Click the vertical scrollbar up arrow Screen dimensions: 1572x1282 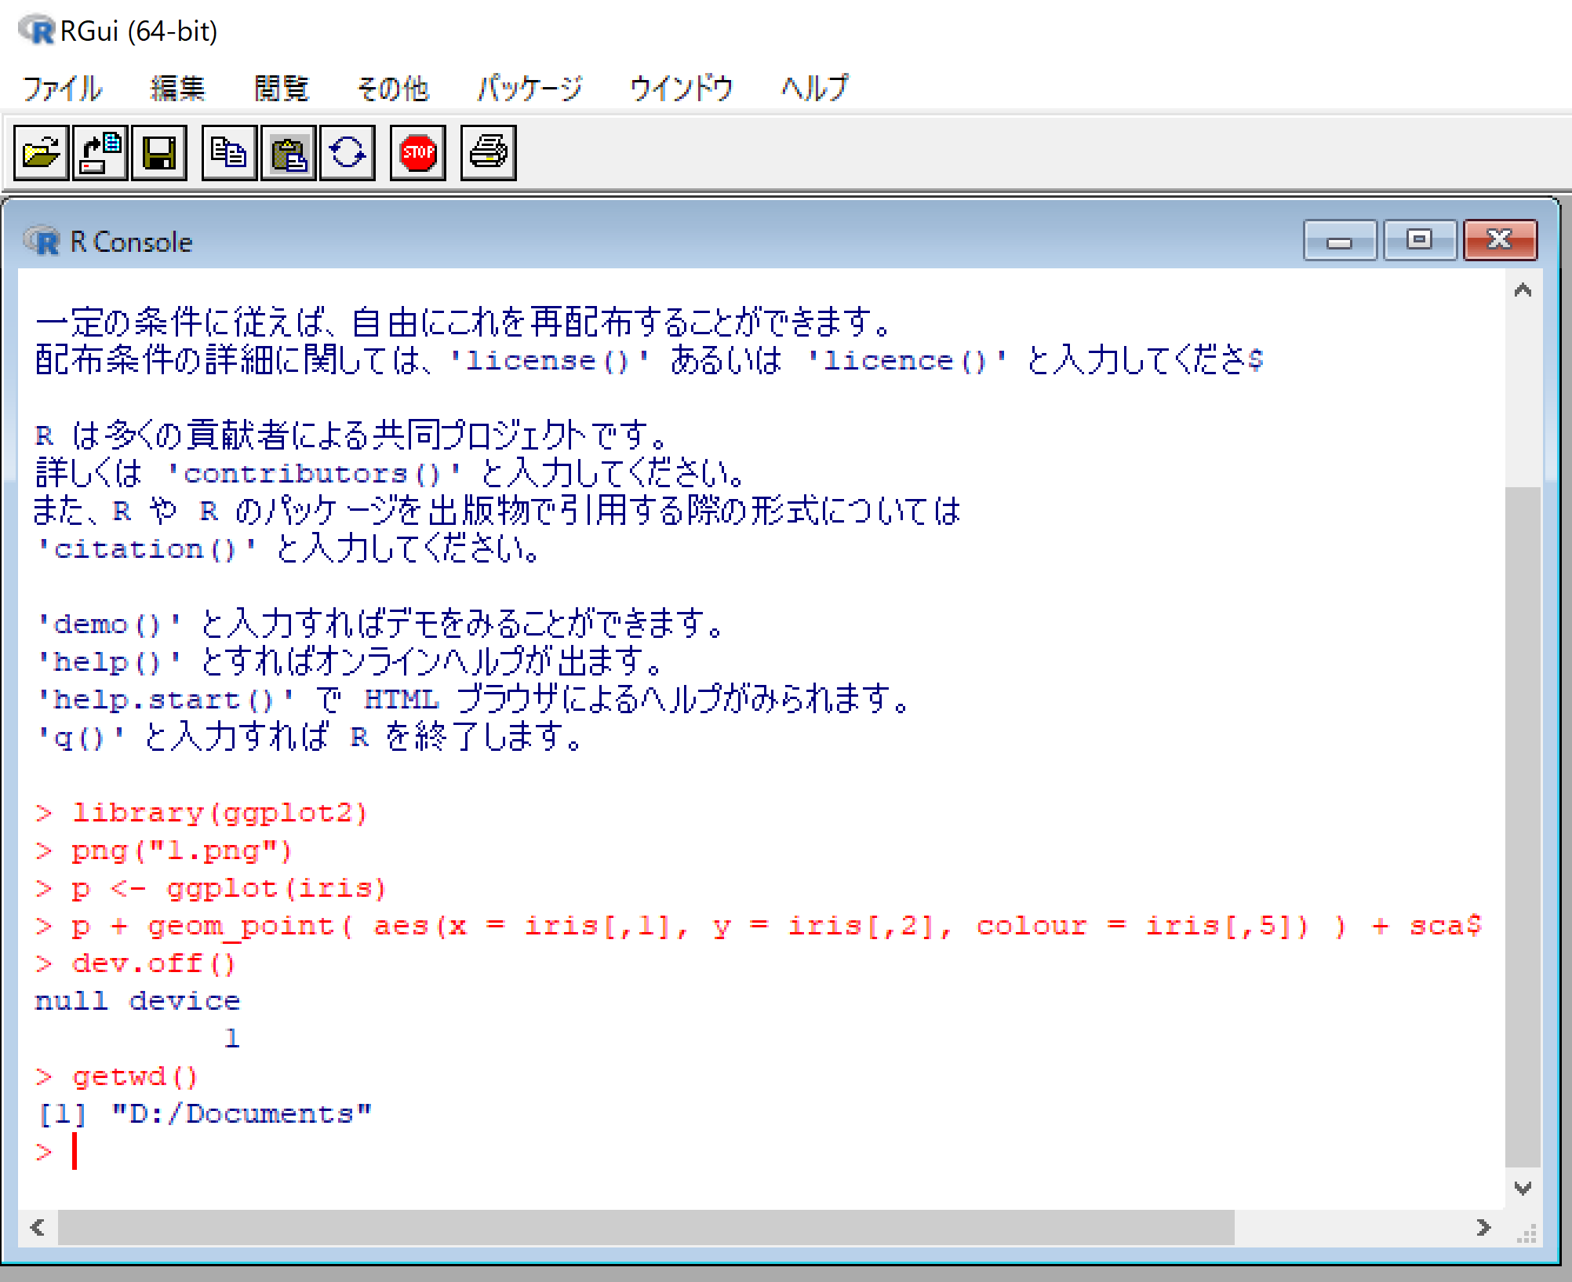(x=1523, y=290)
